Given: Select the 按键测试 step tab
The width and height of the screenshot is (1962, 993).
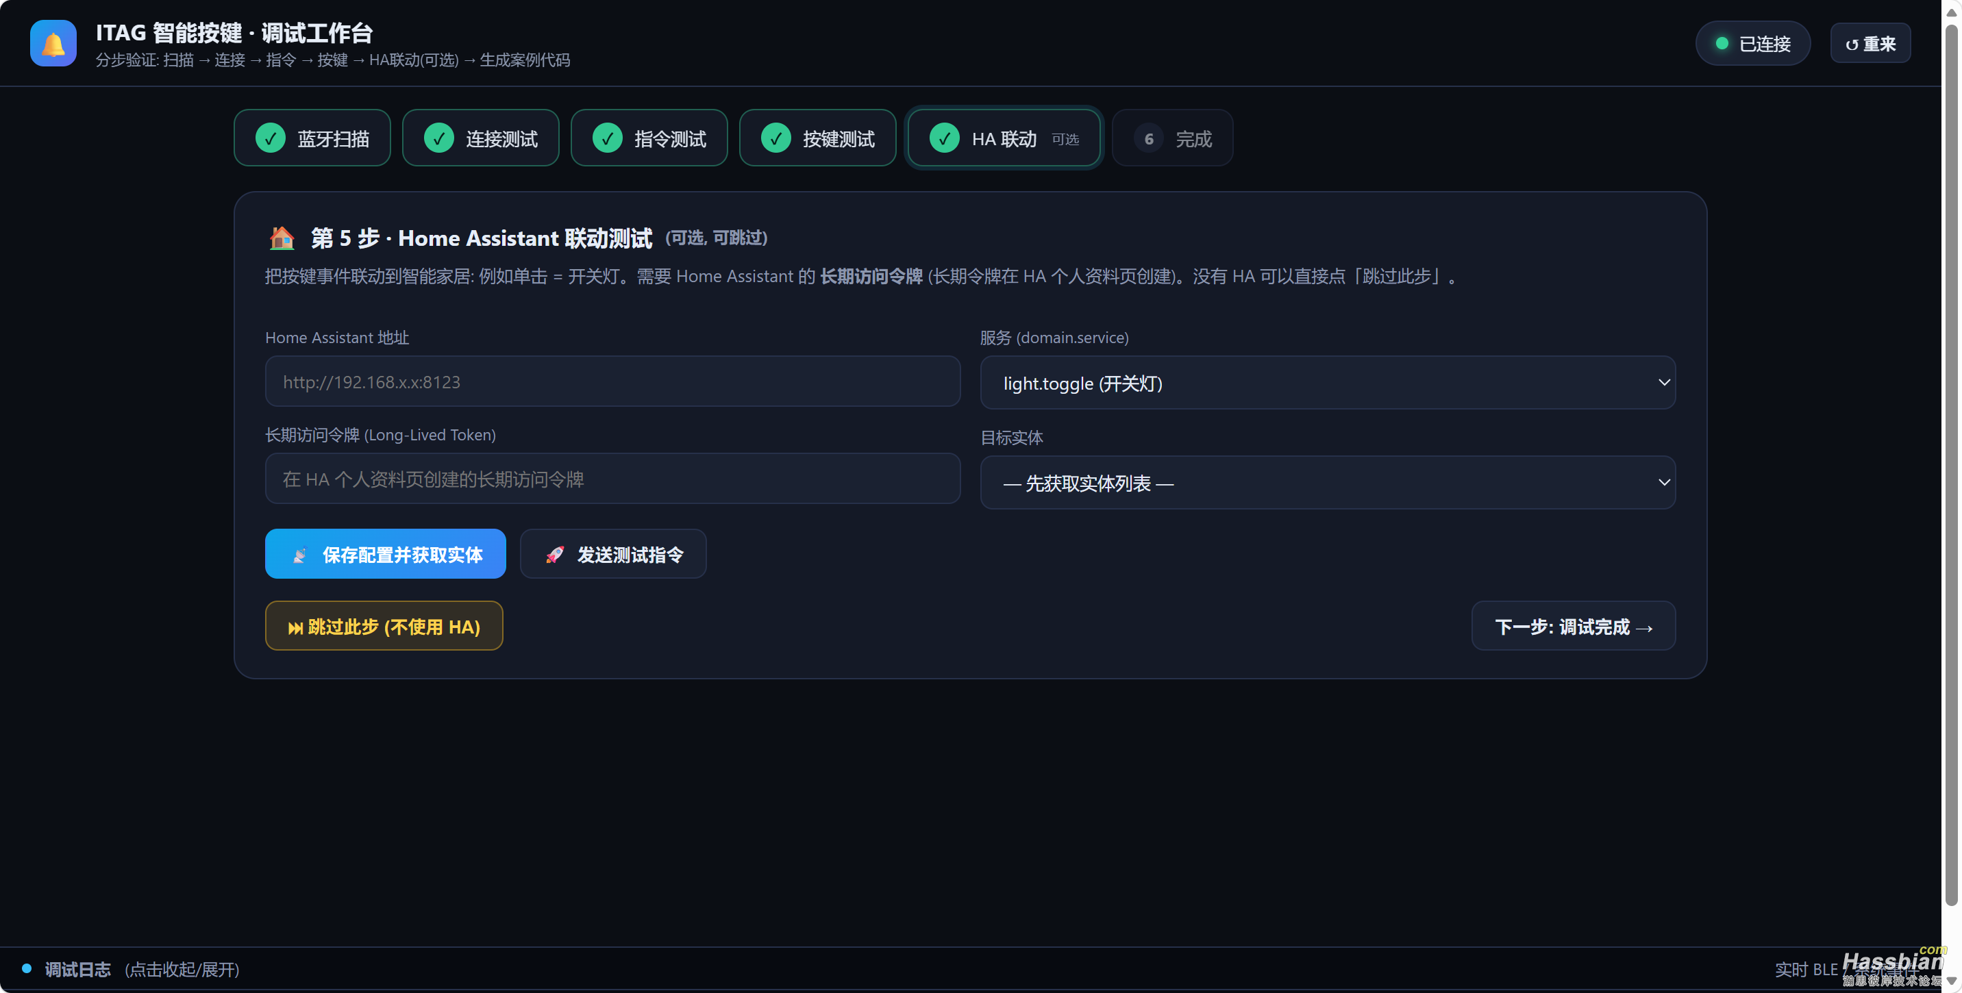Looking at the screenshot, I should [817, 138].
